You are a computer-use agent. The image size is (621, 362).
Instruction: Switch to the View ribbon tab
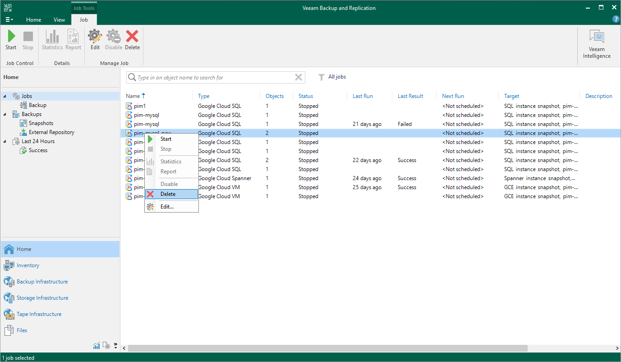[x=60, y=19]
